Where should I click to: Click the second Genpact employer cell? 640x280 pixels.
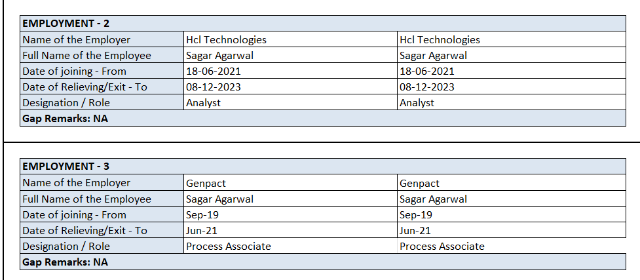419,183
